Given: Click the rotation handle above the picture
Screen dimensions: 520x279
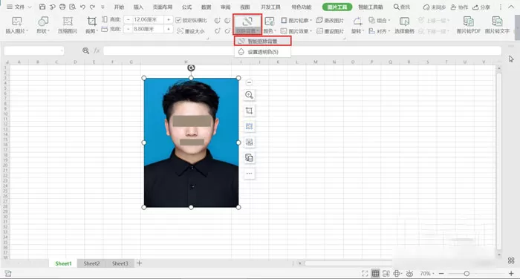Looking at the screenshot, I should point(191,68).
